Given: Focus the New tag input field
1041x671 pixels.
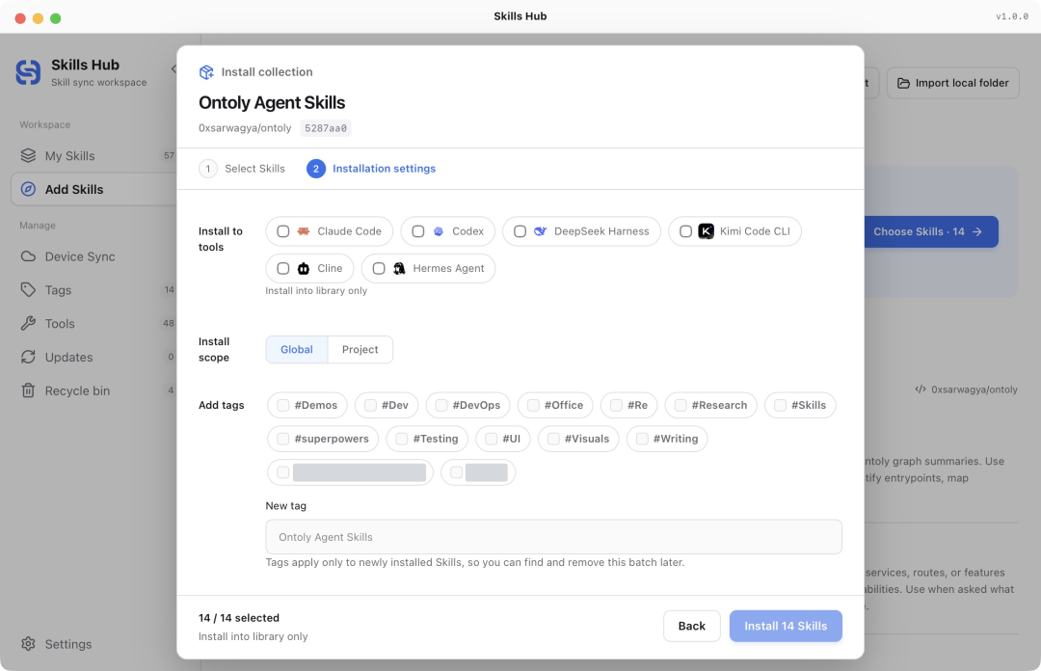Looking at the screenshot, I should pos(553,537).
